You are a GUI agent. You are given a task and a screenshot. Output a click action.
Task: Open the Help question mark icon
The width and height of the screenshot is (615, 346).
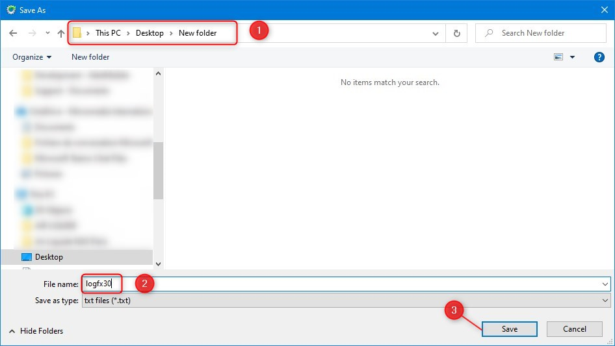point(599,57)
